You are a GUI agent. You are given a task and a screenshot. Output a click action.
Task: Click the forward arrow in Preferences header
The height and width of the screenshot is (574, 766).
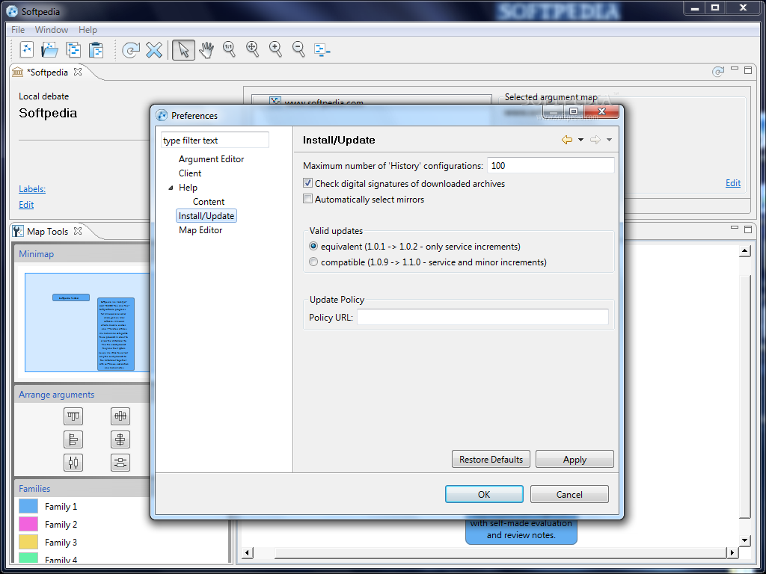[x=595, y=140]
